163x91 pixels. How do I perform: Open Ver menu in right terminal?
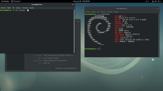click(98, 12)
